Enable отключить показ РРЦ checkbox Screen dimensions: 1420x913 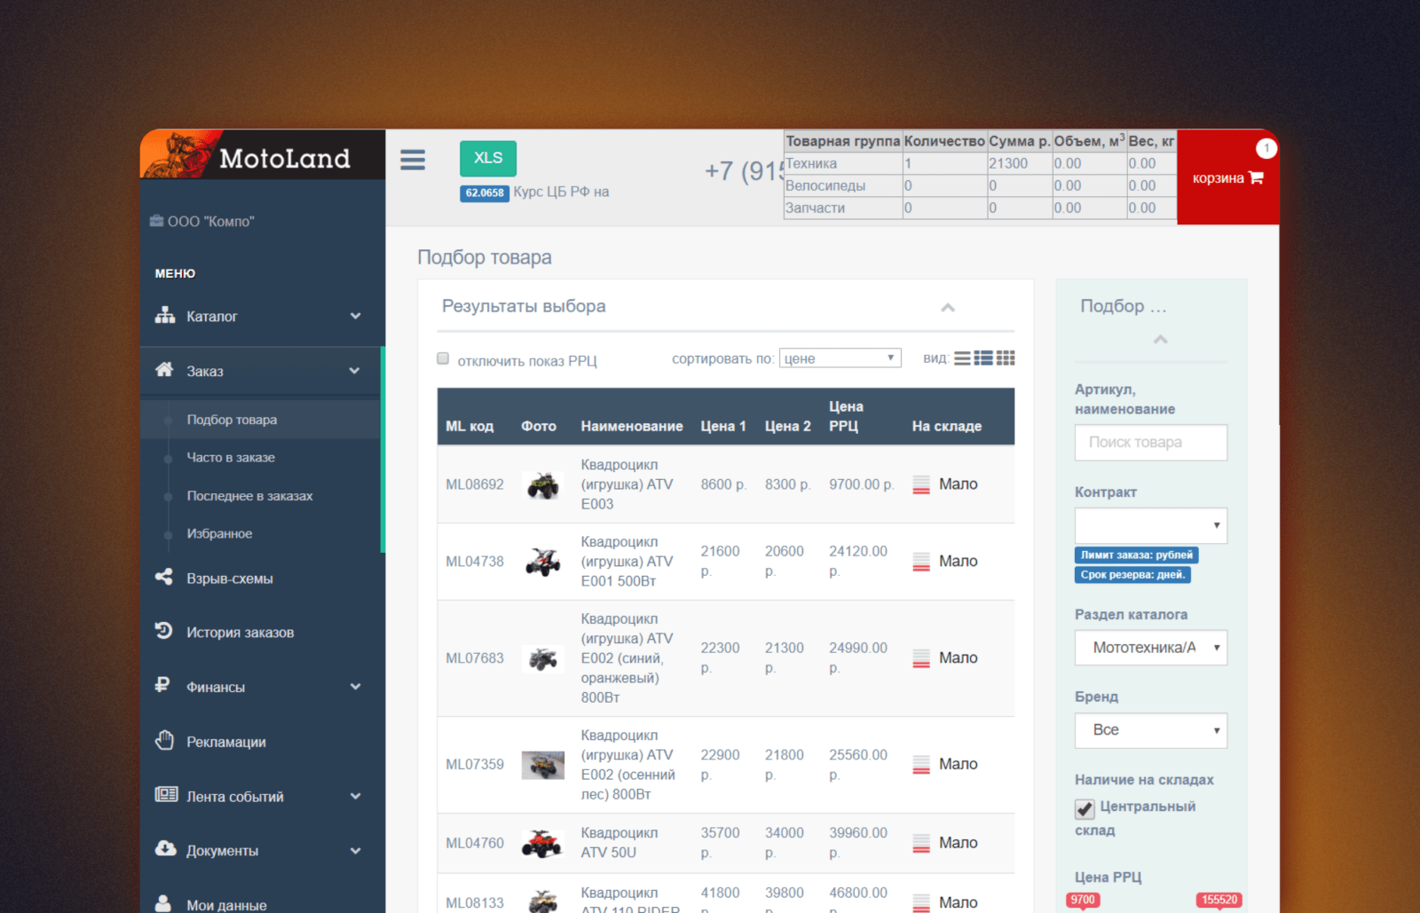point(443,358)
